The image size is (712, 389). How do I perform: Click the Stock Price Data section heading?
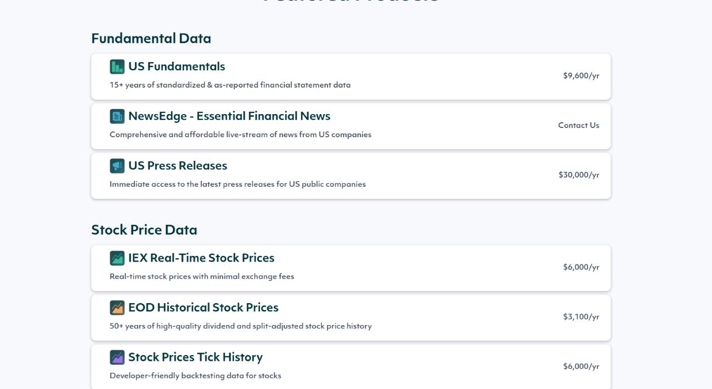(x=144, y=229)
